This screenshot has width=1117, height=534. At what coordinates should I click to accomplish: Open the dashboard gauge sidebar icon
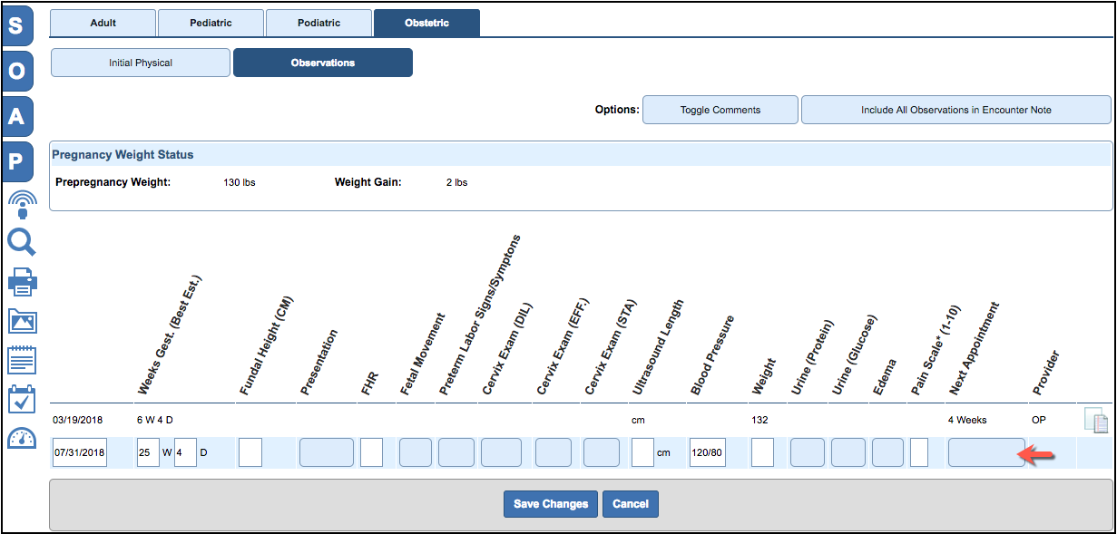point(21,439)
